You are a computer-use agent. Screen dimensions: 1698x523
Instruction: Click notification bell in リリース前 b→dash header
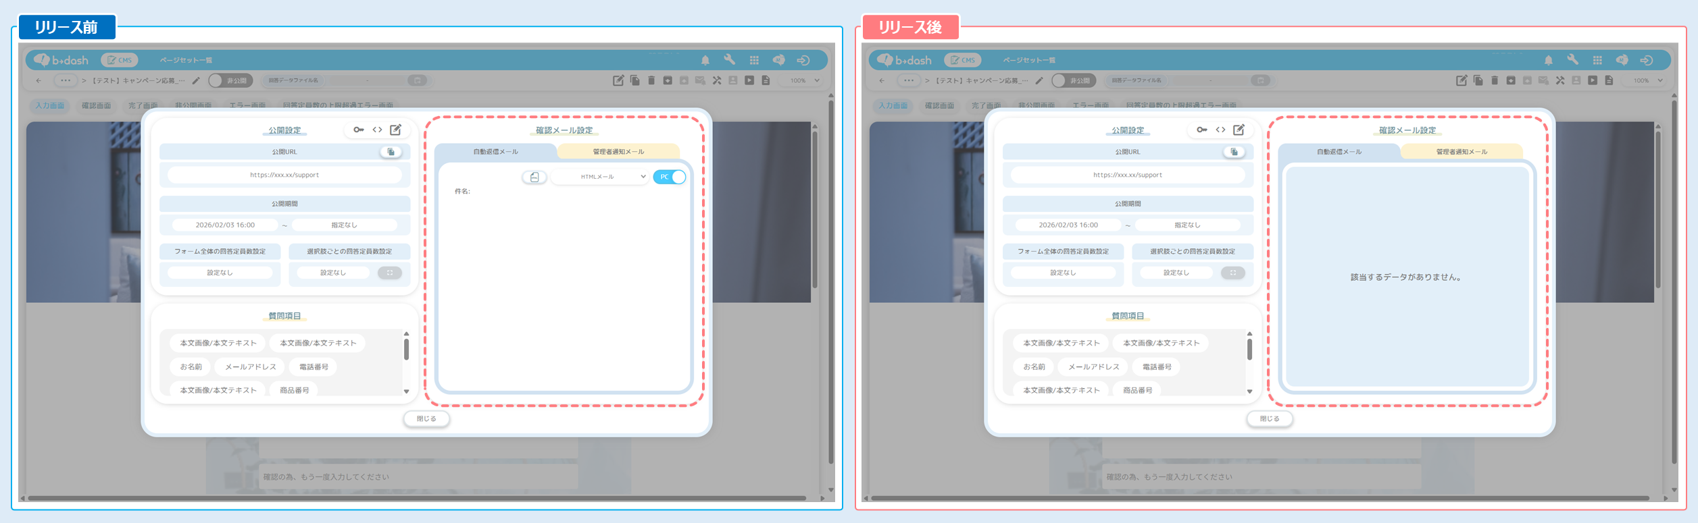tap(705, 60)
